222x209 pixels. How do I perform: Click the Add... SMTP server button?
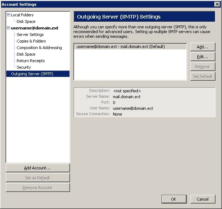click(202, 47)
